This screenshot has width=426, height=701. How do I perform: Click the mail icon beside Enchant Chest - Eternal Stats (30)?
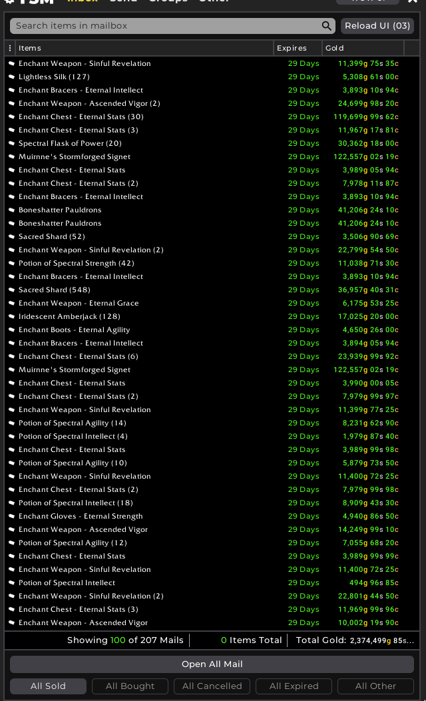[x=11, y=117]
